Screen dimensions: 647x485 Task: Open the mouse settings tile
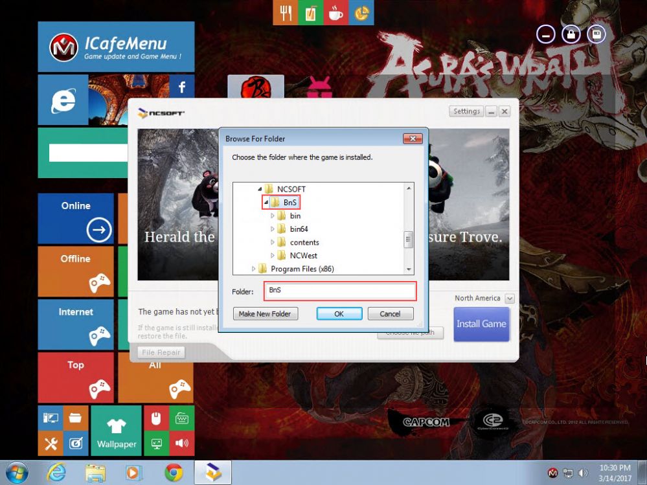[x=156, y=418]
